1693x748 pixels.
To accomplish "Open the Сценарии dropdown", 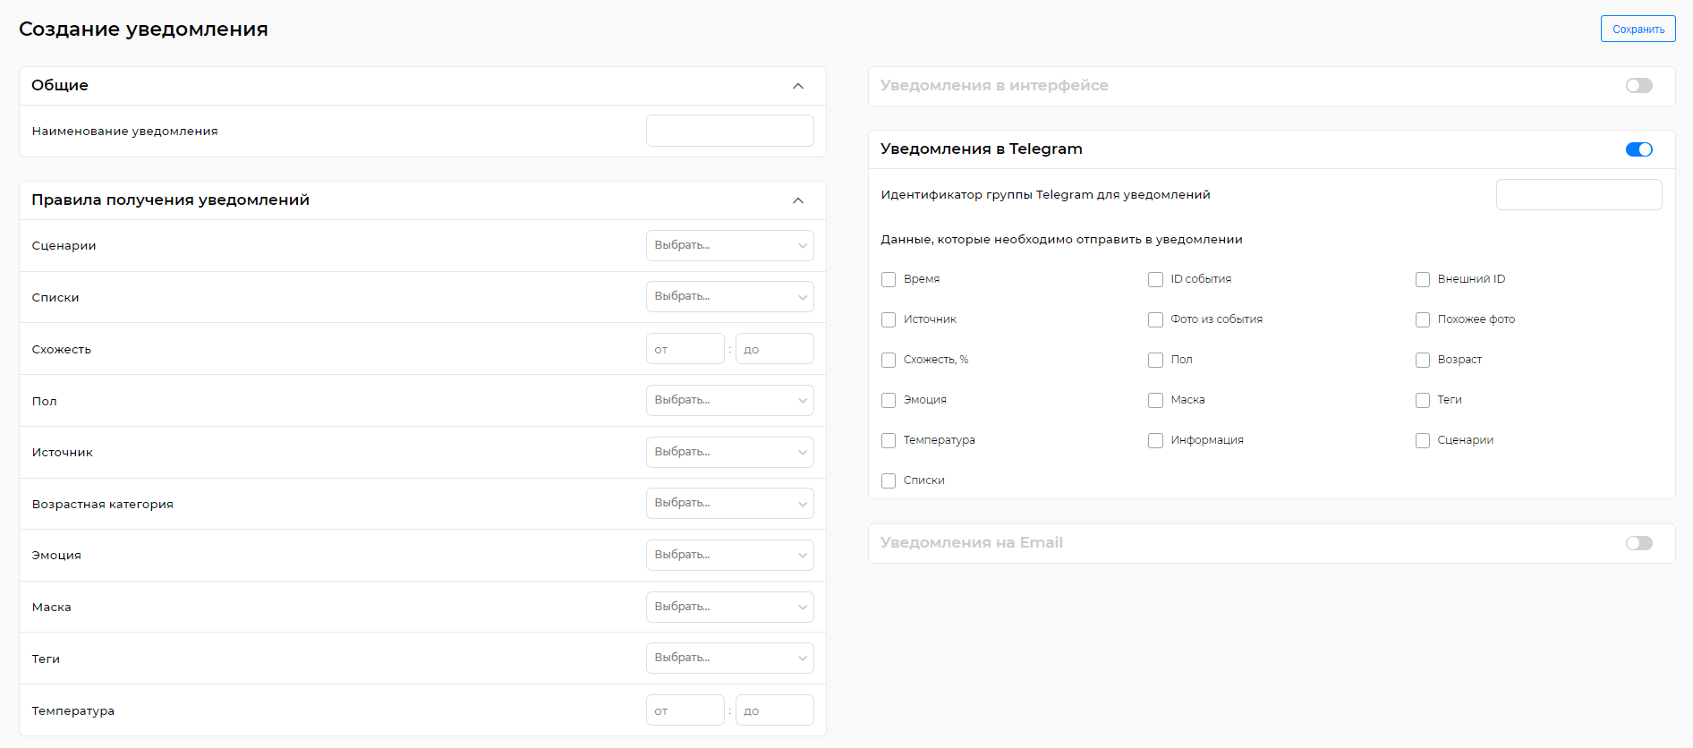I will [730, 245].
